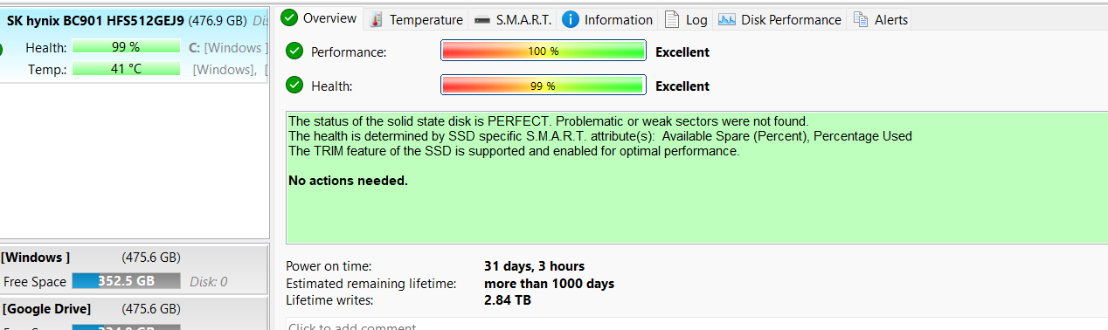Switch to the Temperature tab
This screenshot has height=330, width=1108.
pyautogui.click(x=416, y=19)
